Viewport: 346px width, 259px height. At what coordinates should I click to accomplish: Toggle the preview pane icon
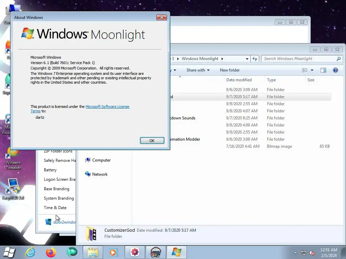323,70
